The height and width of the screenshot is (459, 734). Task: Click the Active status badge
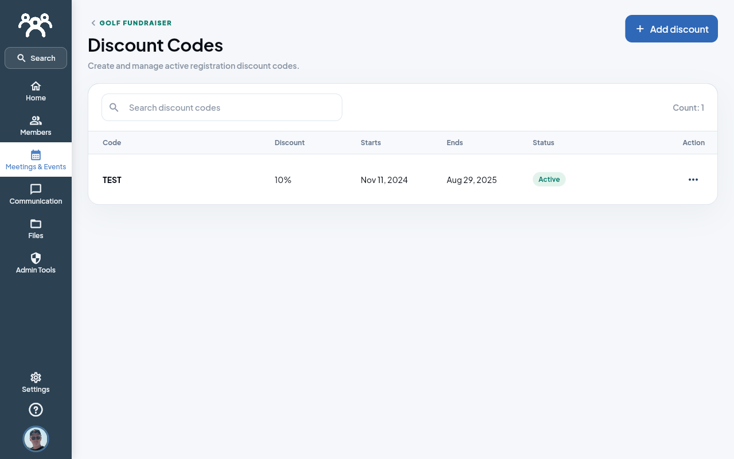click(549, 180)
